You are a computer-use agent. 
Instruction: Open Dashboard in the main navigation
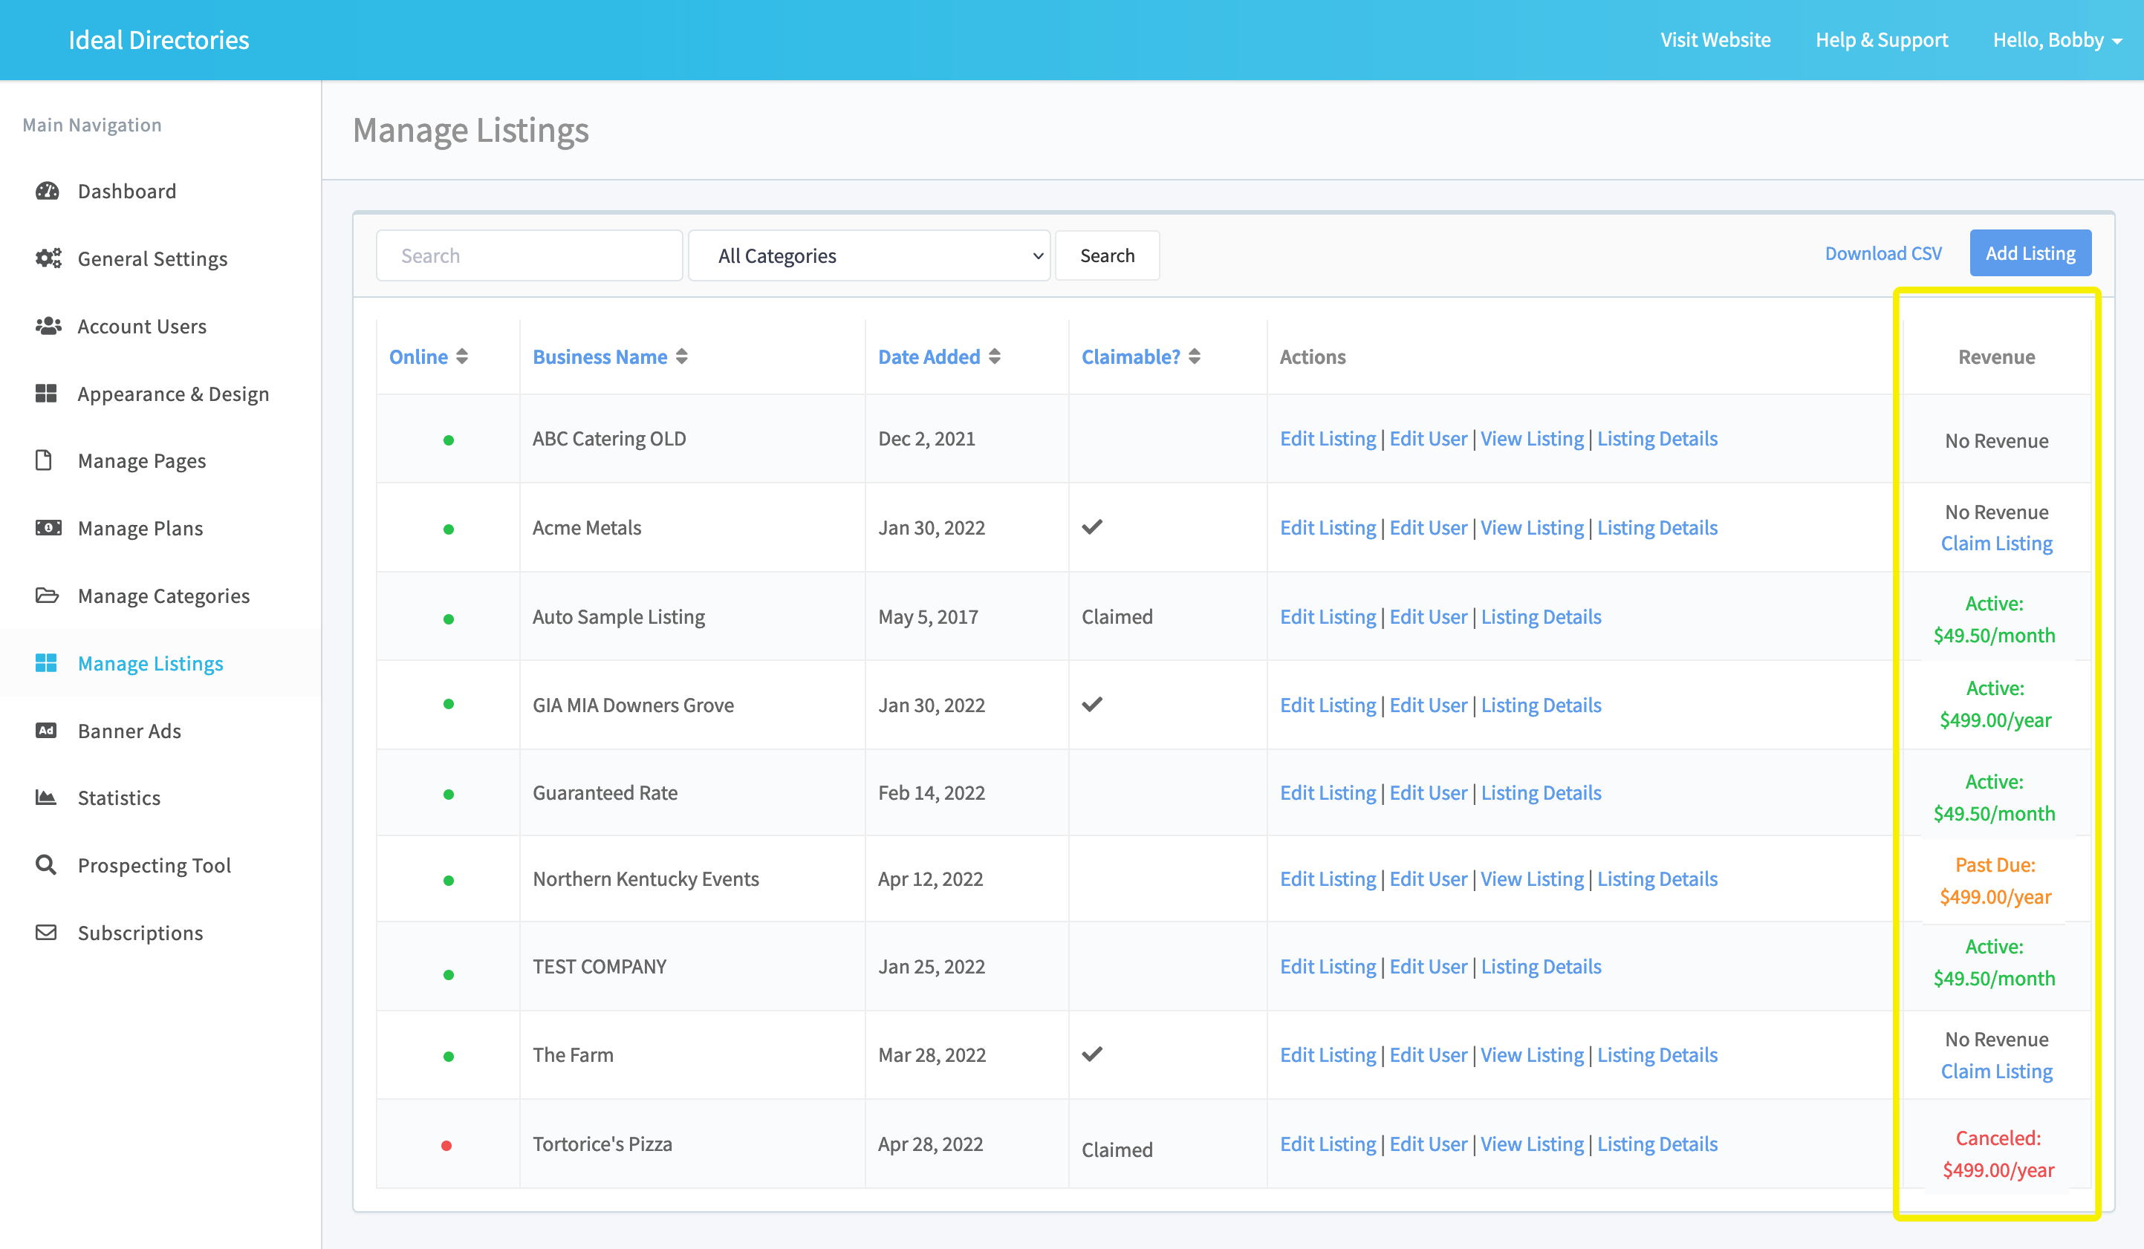127,192
